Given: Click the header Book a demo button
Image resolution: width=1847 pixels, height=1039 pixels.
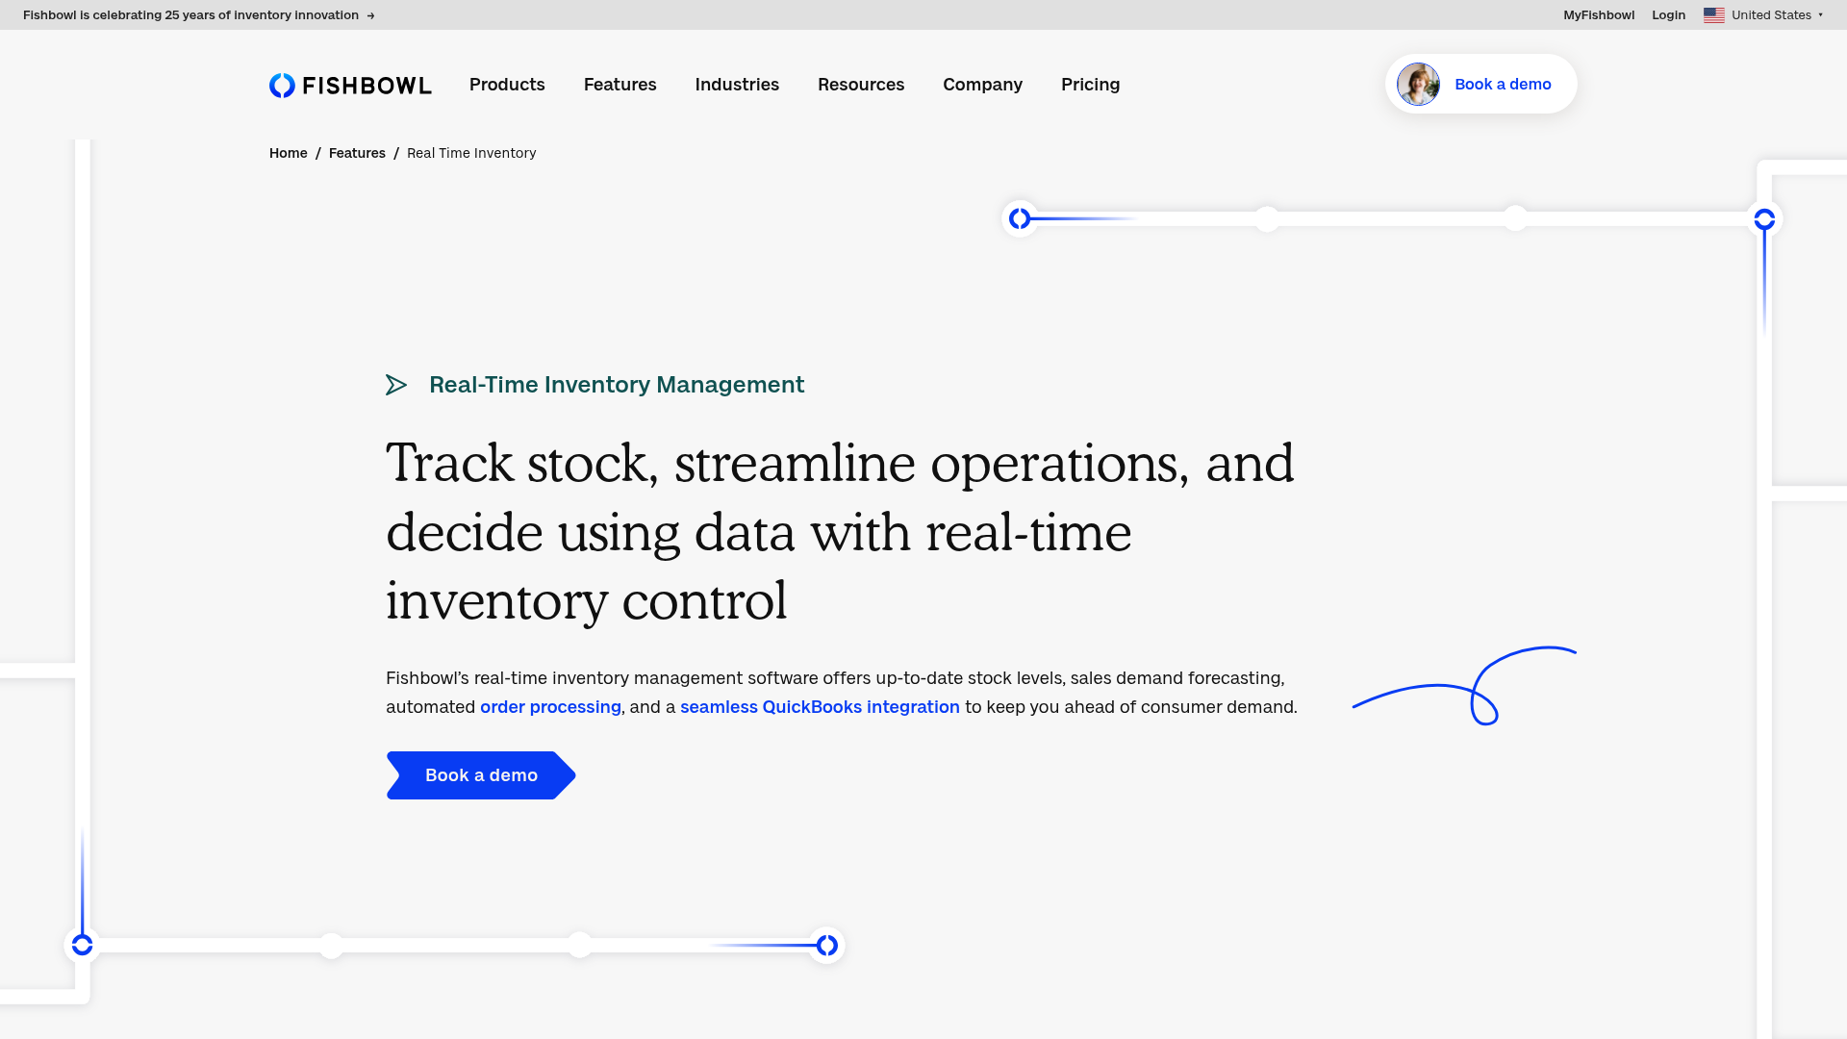Looking at the screenshot, I should coord(1480,85).
